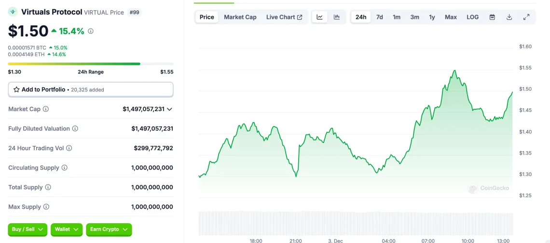Click the Virtuals Protocol token logo
This screenshot has height=243, width=550.
pos(13,12)
